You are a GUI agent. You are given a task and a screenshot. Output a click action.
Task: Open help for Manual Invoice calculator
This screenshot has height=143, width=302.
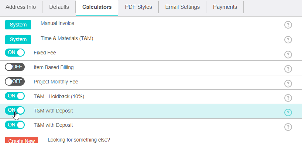288,25
